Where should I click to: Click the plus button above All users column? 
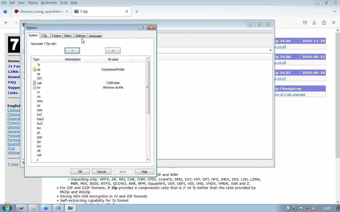[113, 51]
